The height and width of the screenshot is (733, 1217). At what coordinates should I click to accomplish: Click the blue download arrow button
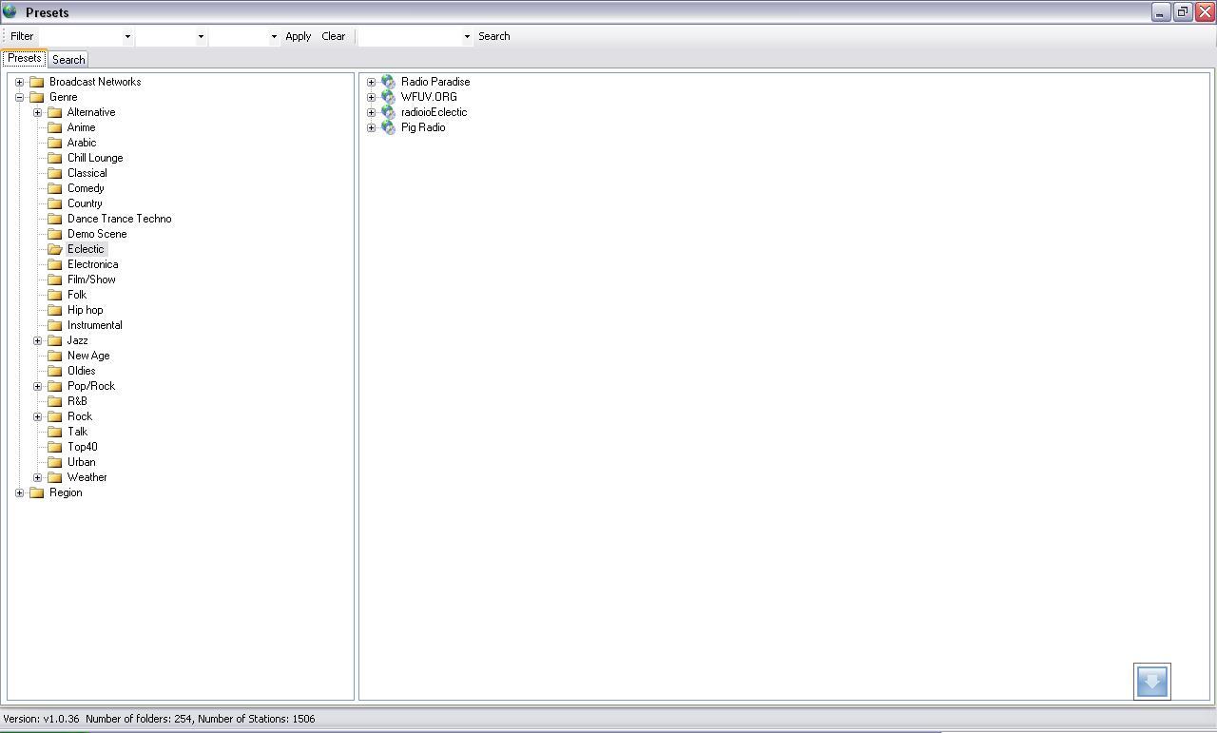pos(1151,681)
